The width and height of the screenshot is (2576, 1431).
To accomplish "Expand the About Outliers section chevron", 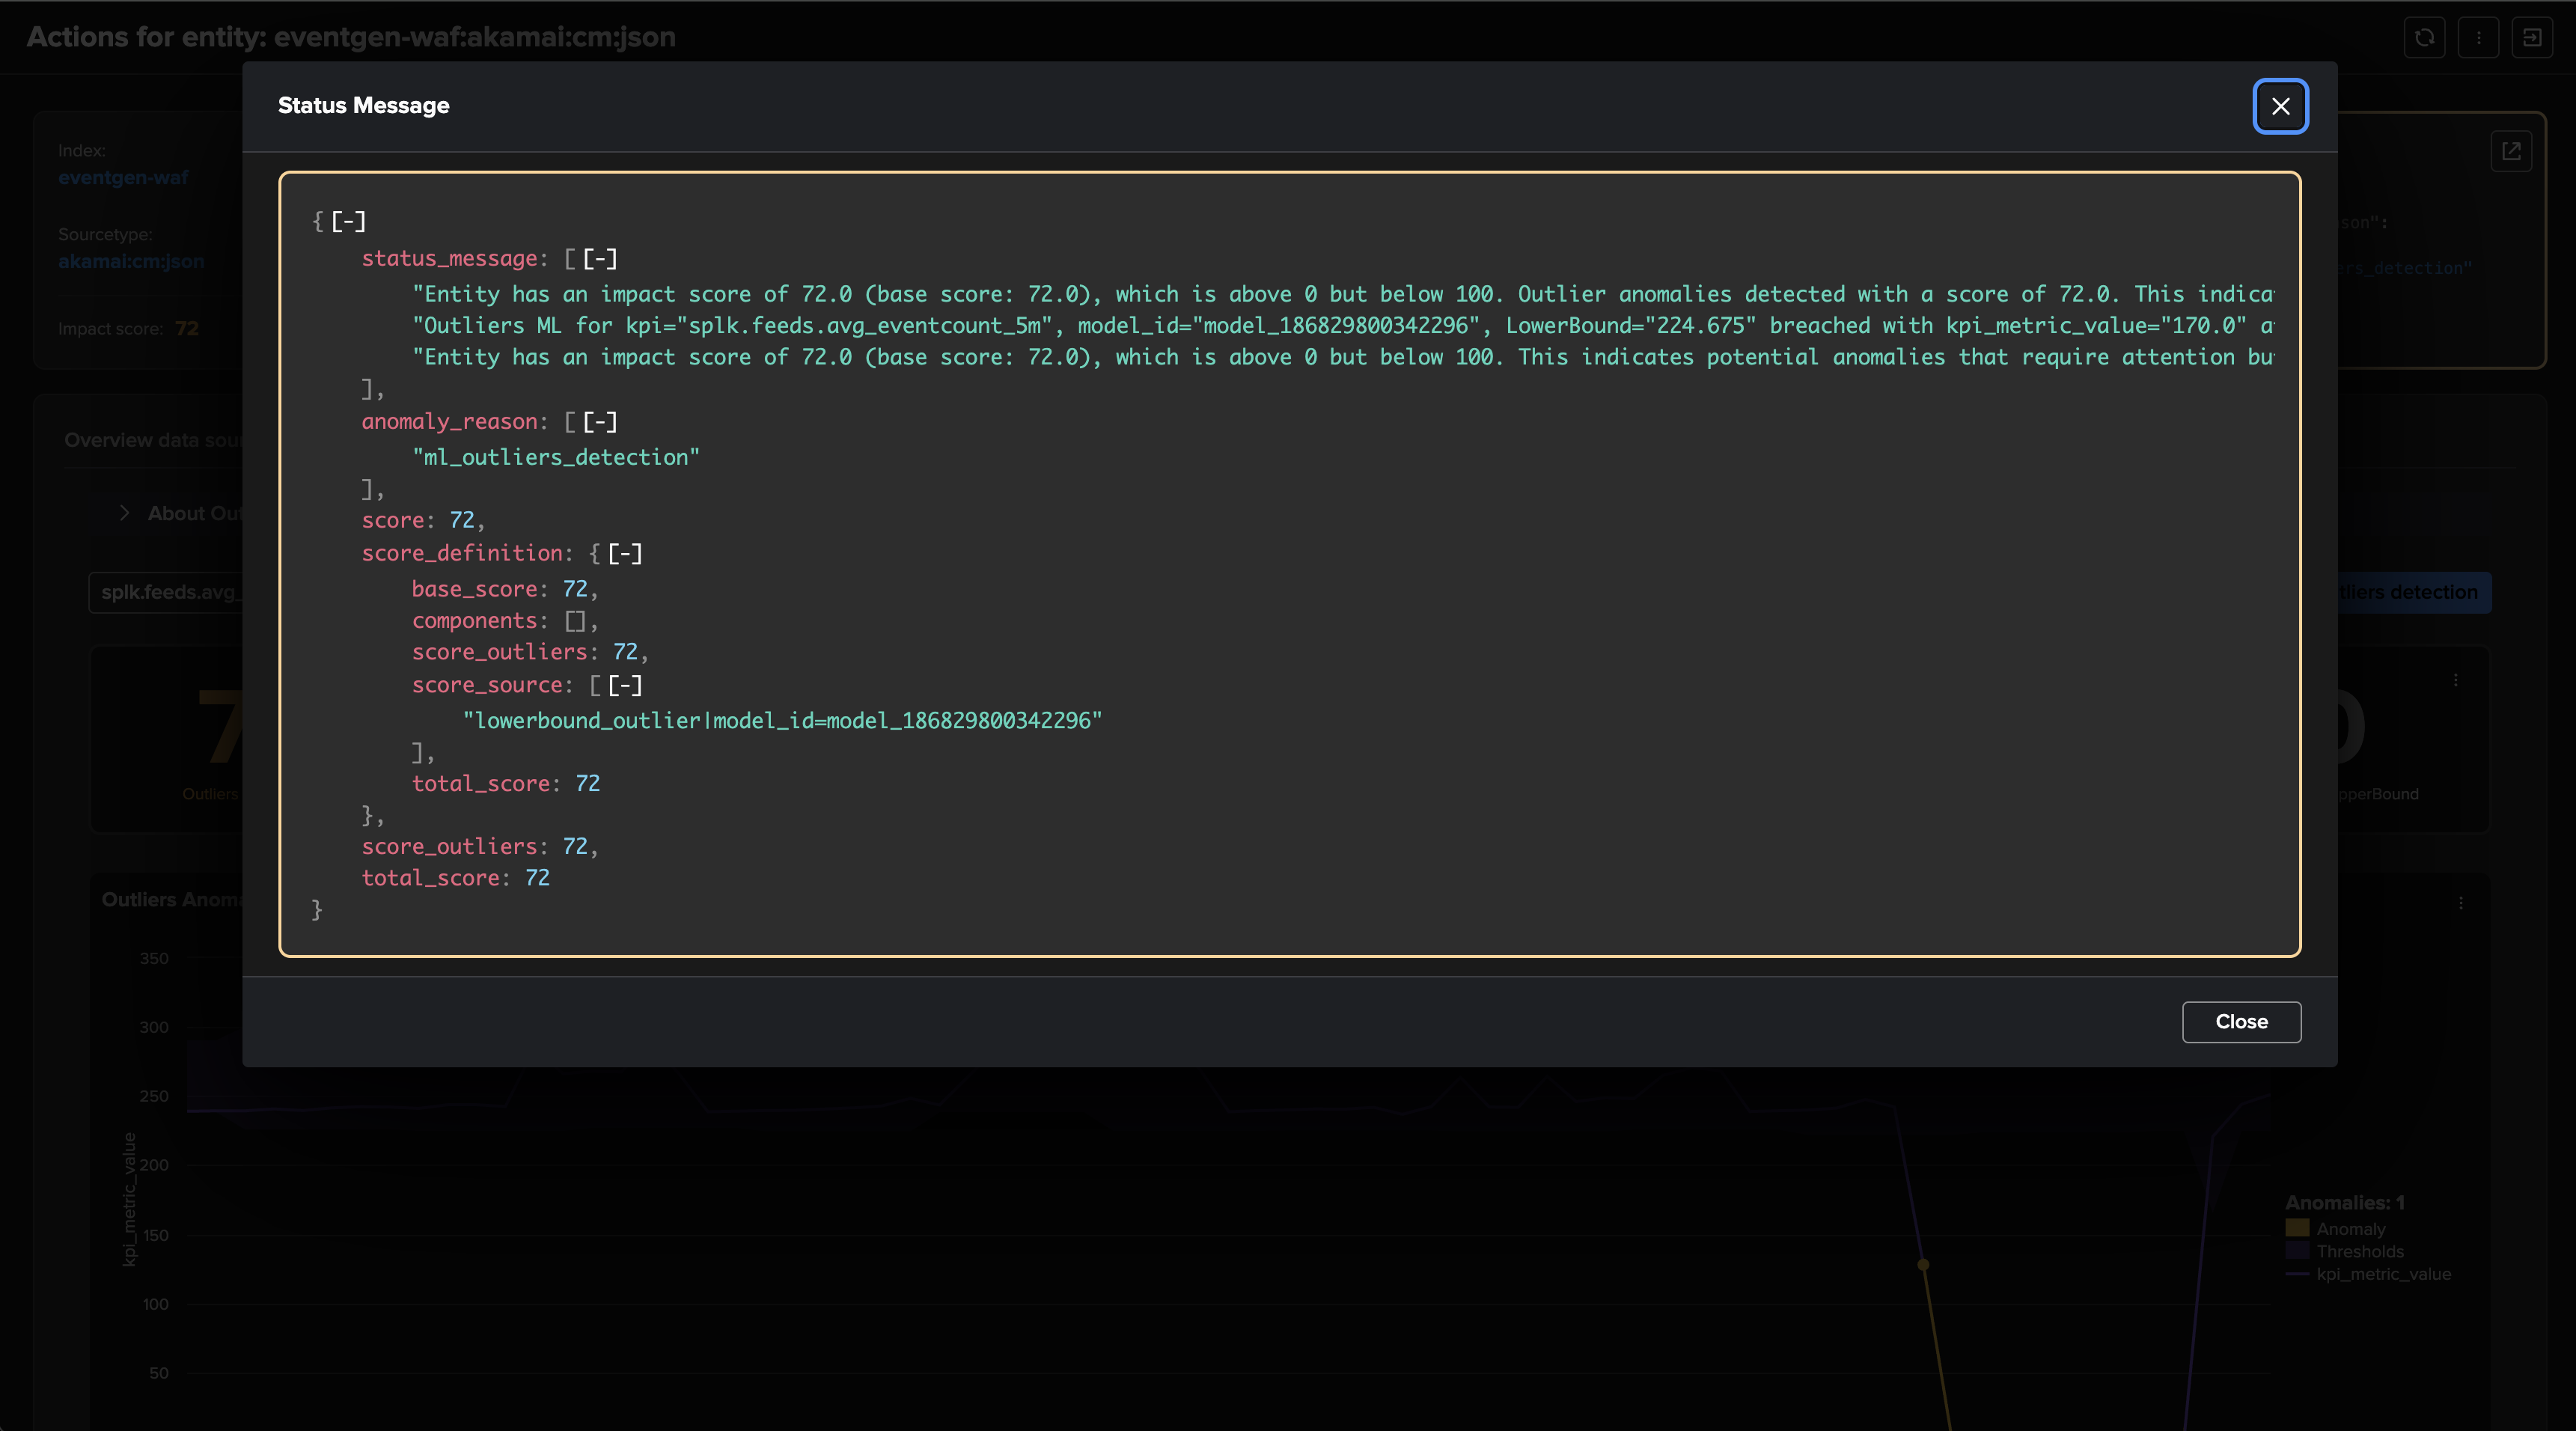I will pyautogui.click(x=124, y=513).
